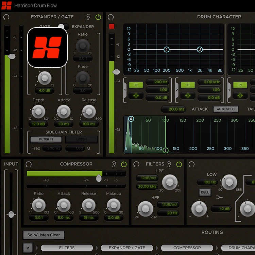Select the COMPRESSOR module in Routing
This screenshot has width=255, height=255.
(187, 248)
